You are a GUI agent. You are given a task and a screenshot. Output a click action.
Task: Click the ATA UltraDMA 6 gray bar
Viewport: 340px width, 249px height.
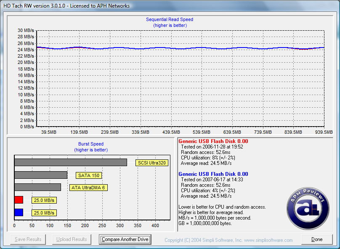[x=37, y=187]
